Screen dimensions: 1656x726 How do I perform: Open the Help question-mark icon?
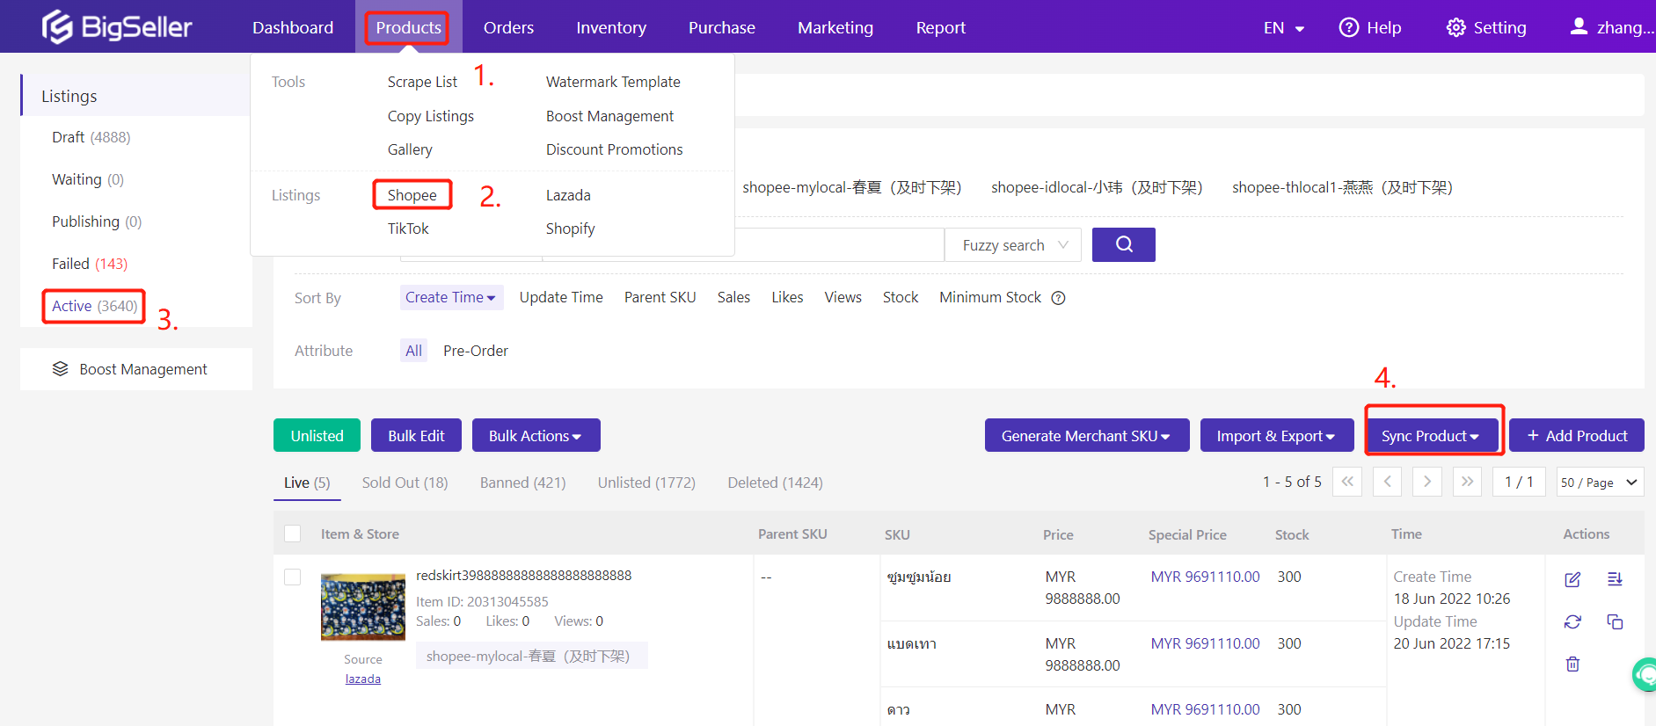point(1348,27)
